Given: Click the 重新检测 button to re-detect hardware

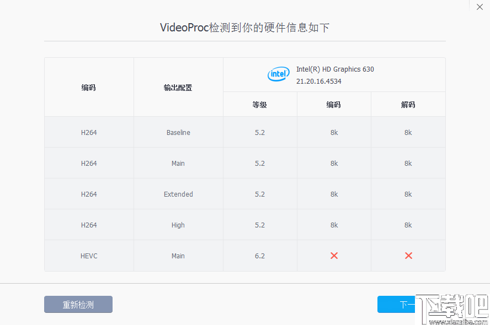Looking at the screenshot, I should (78, 304).
